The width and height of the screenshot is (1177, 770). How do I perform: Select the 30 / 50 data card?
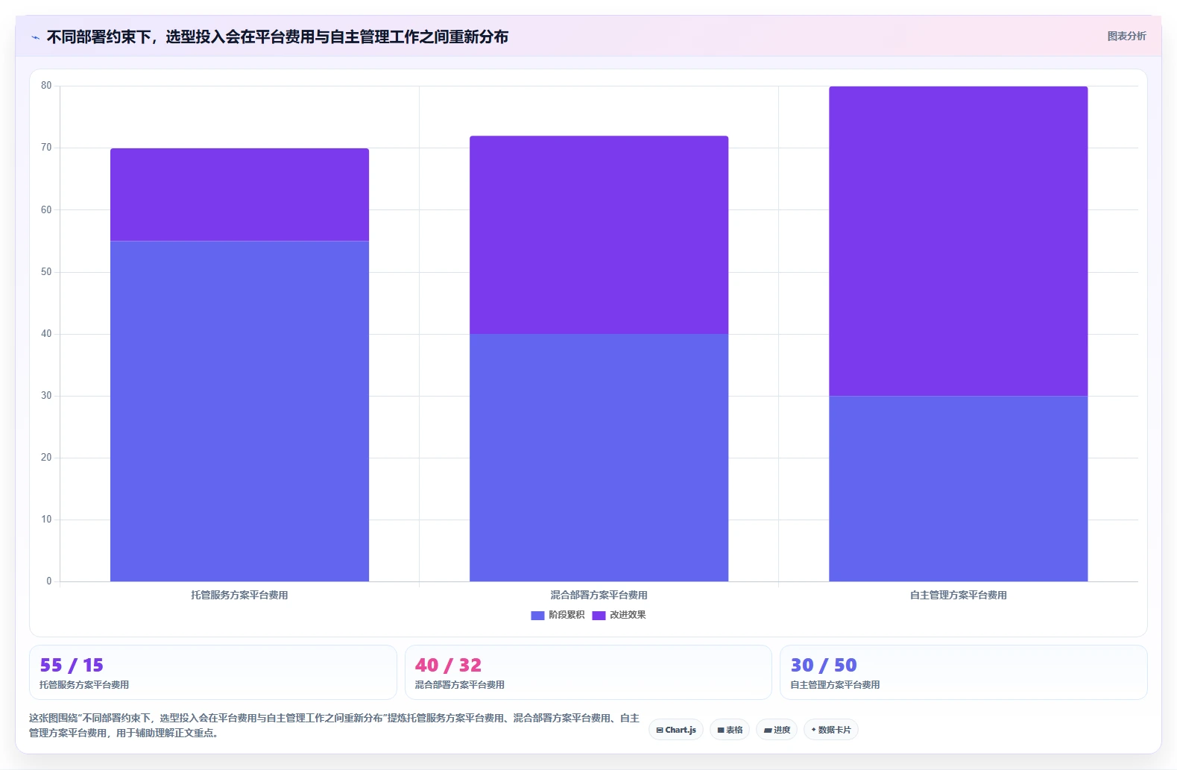pyautogui.click(x=963, y=672)
